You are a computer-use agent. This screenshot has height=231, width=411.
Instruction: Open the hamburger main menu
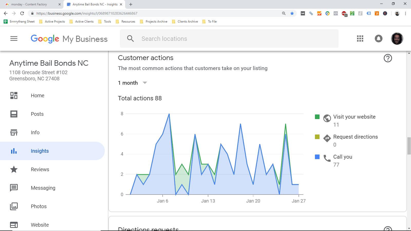point(14,38)
